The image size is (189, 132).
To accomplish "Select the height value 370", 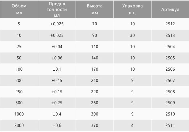I will point(95,125).
